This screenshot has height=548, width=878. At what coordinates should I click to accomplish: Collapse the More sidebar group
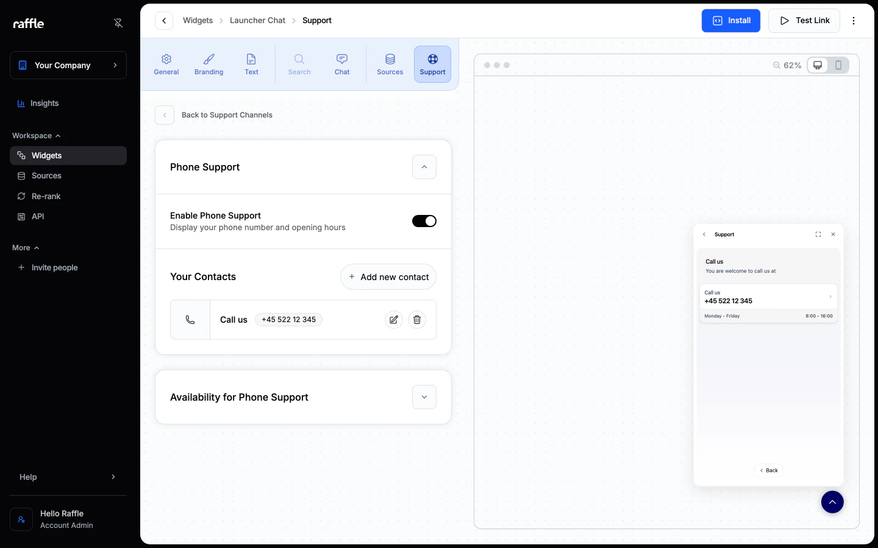pyautogui.click(x=26, y=248)
